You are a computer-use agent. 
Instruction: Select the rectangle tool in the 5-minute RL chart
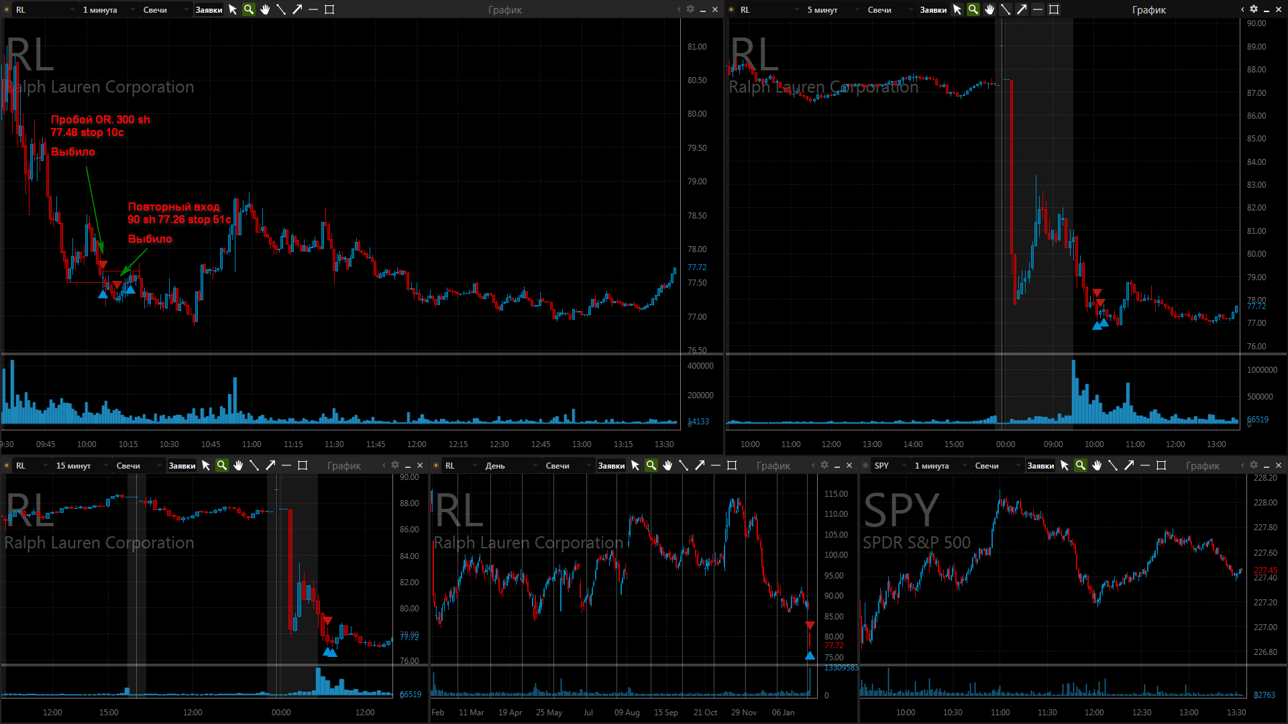tap(1054, 9)
